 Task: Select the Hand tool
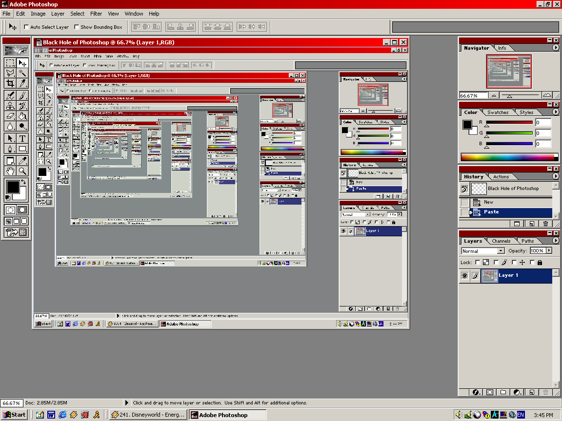10,171
